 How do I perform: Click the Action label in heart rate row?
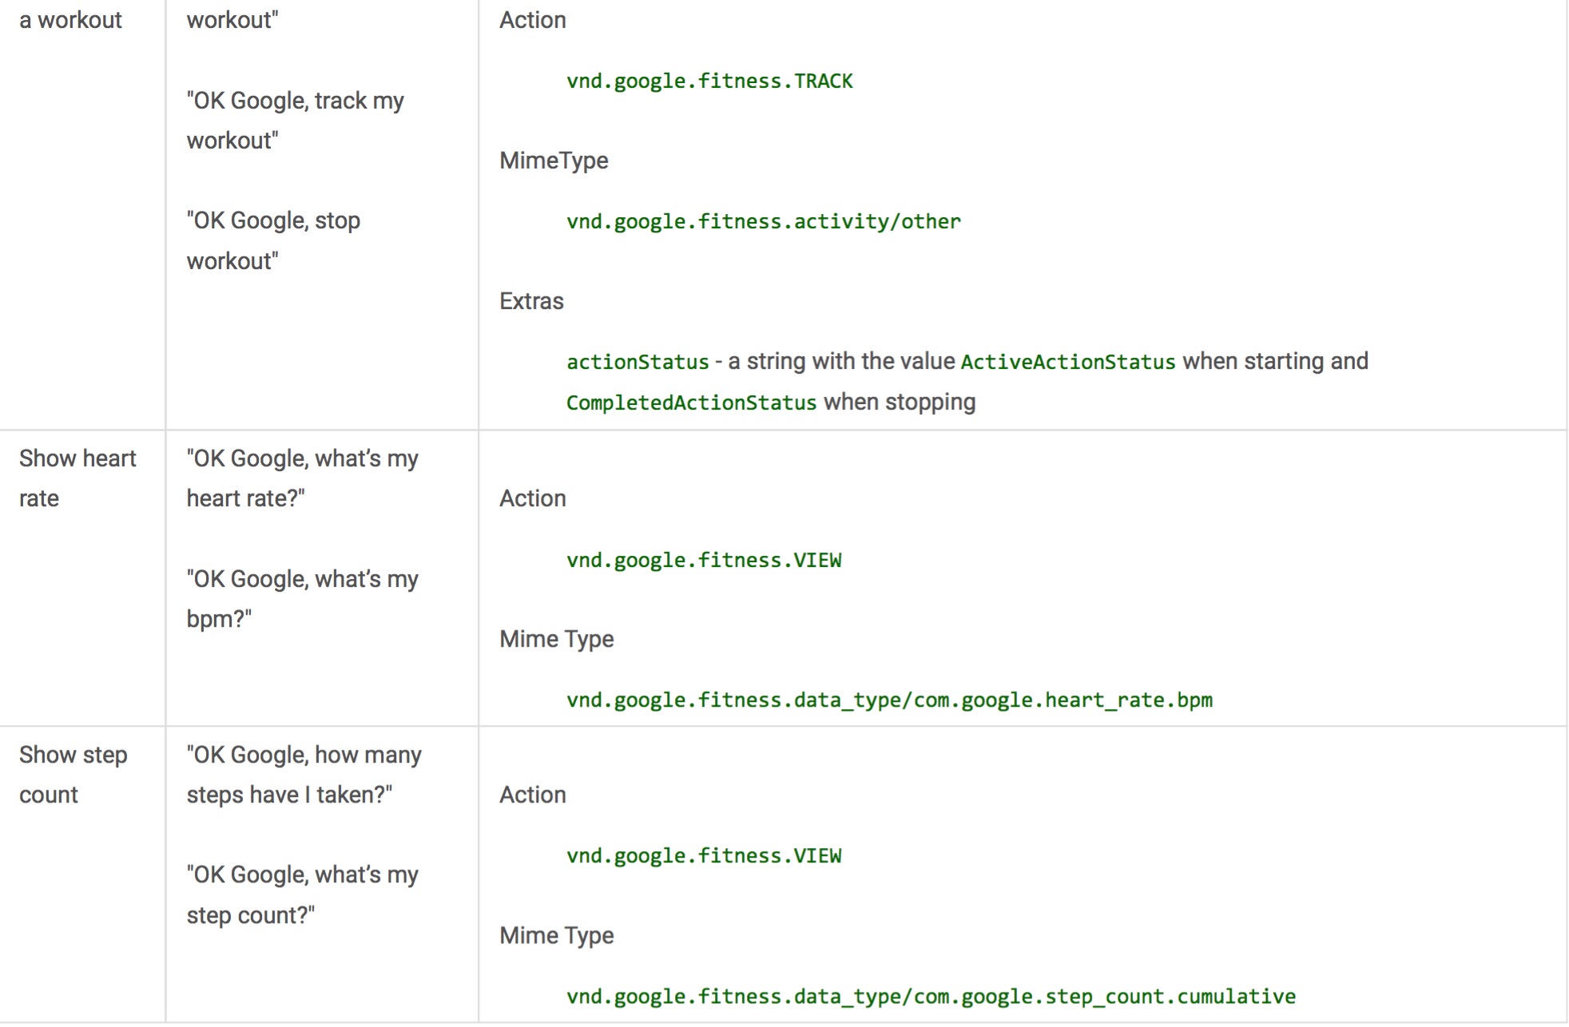(533, 498)
